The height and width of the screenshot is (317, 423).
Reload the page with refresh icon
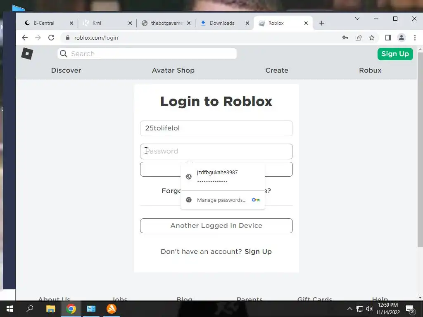tap(51, 38)
